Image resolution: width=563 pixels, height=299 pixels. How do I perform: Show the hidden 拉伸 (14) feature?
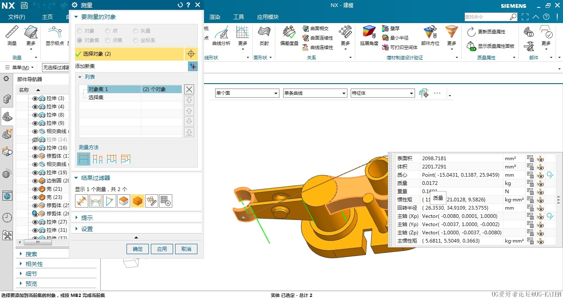(x=35, y=140)
